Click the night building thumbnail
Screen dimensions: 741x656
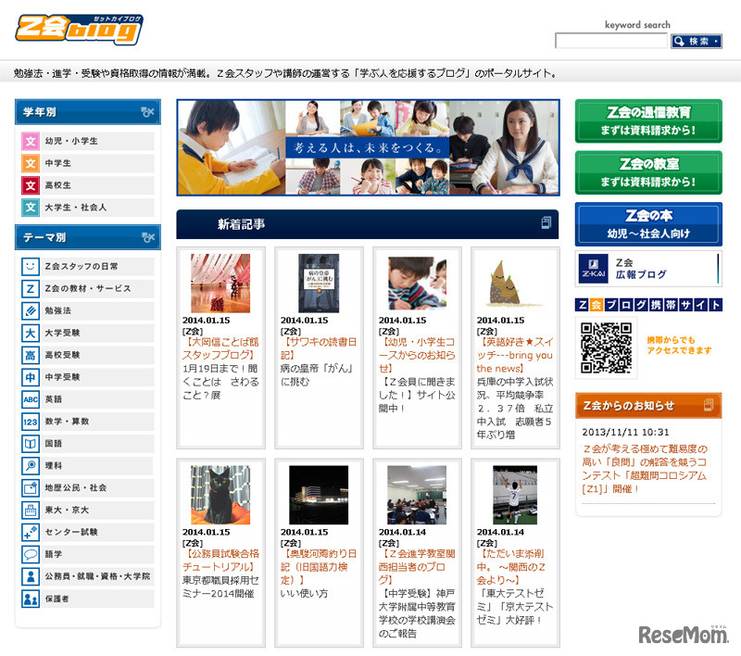tap(319, 495)
